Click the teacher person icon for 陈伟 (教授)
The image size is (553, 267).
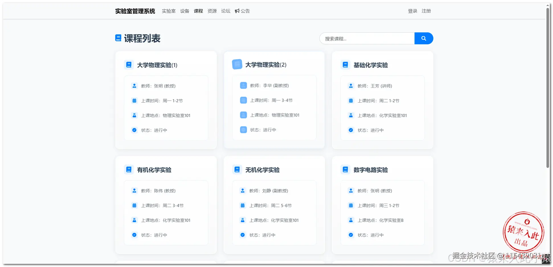[x=134, y=190]
